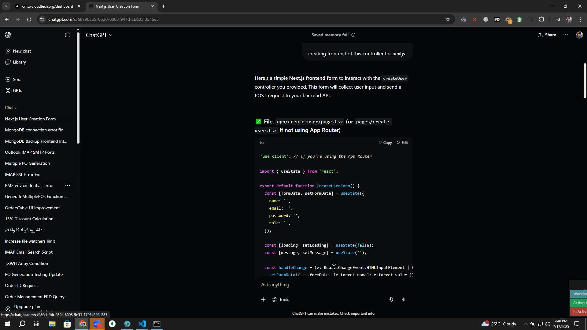Open the 15% Discount Calculation chat
587x330 pixels.
29,219
